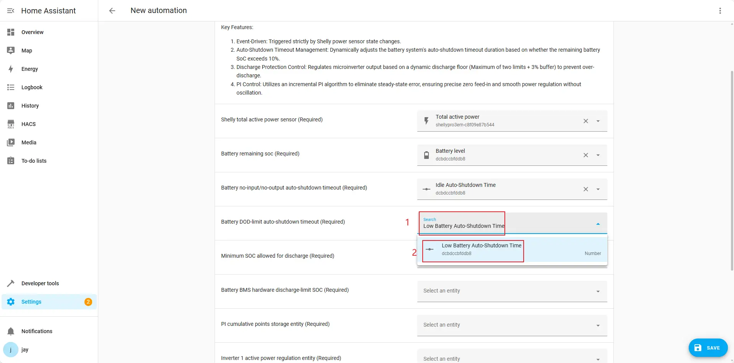Go to the Logbook page

pos(32,87)
